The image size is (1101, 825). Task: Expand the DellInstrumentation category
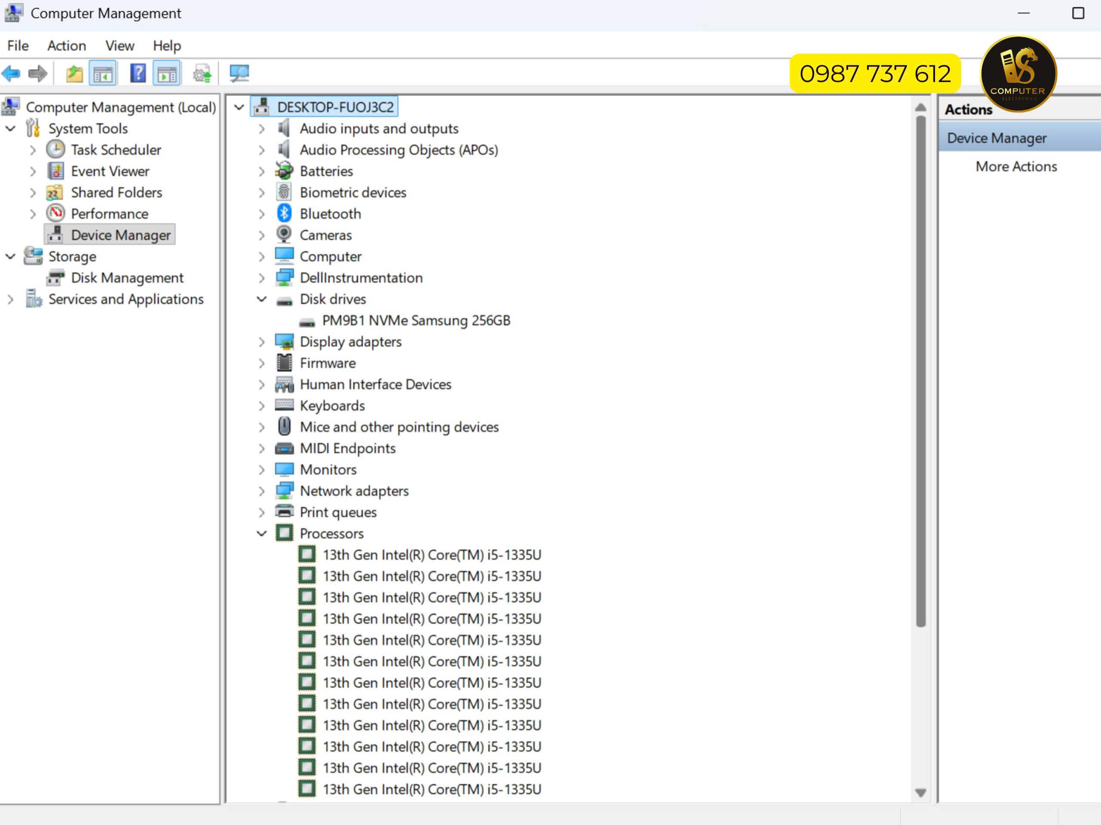[x=261, y=278]
